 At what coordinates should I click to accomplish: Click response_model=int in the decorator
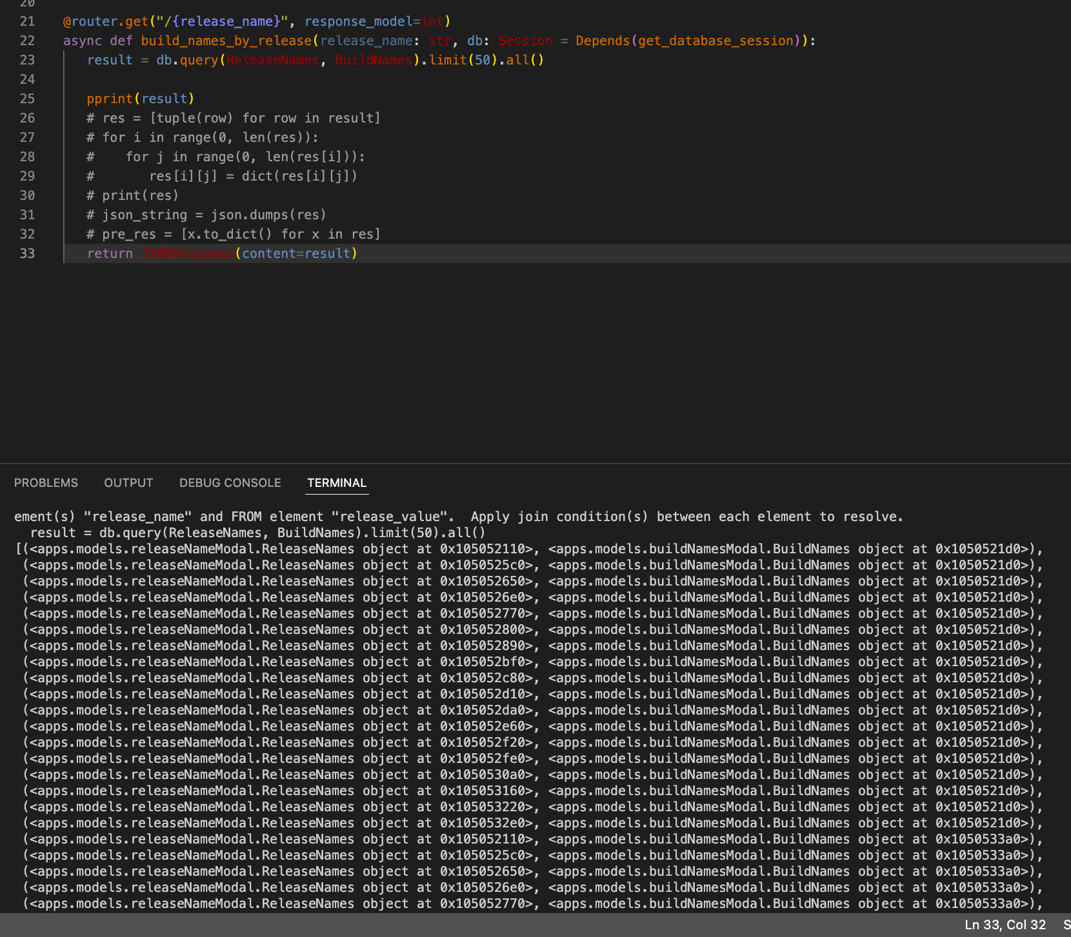[x=374, y=21]
